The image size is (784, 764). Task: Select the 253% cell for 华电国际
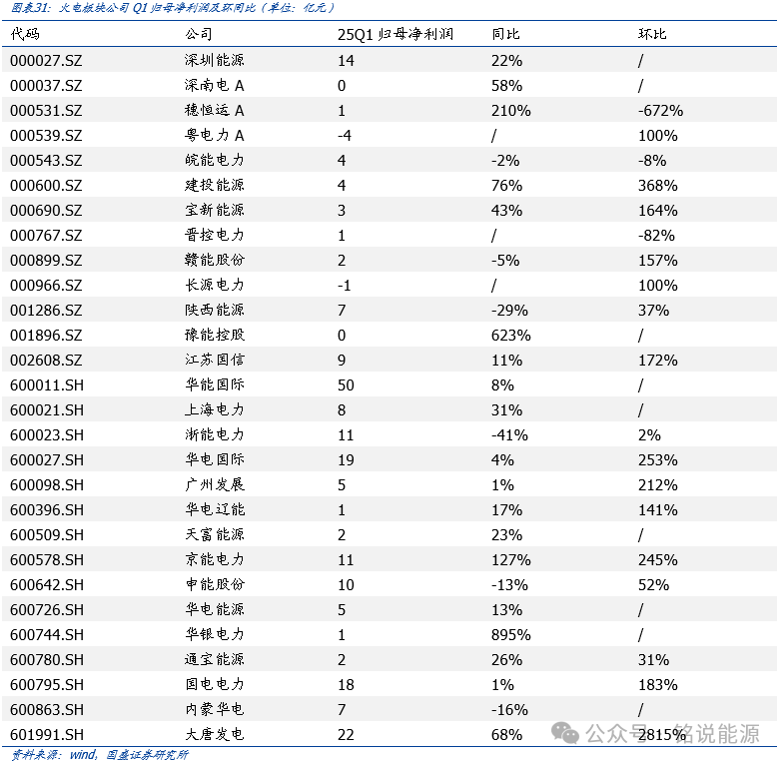658,460
